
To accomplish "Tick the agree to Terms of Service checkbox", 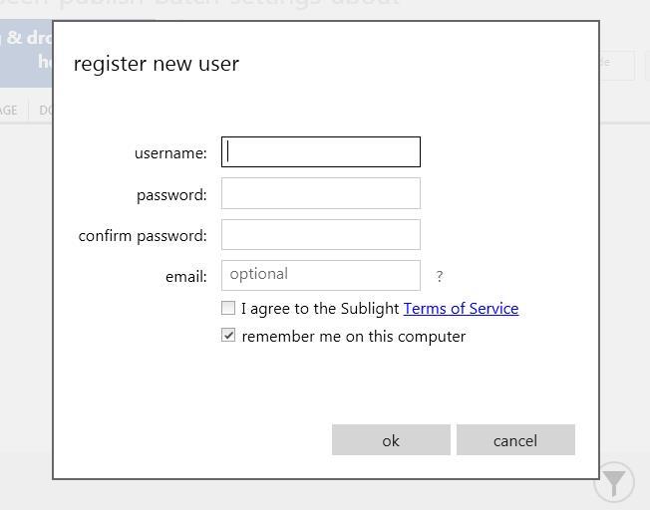I will pos(228,308).
